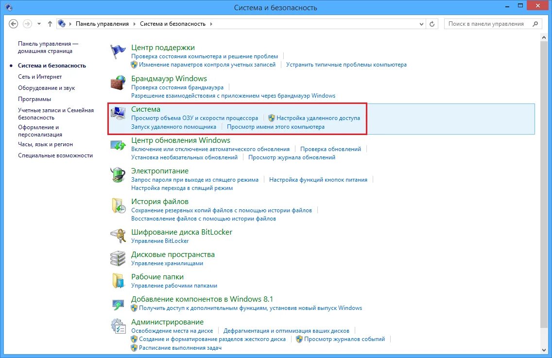This screenshot has width=552, height=358.
Task: Open Специальные возможности category
Action: pyautogui.click(x=55, y=155)
